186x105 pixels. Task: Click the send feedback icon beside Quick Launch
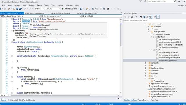click(145, 1)
